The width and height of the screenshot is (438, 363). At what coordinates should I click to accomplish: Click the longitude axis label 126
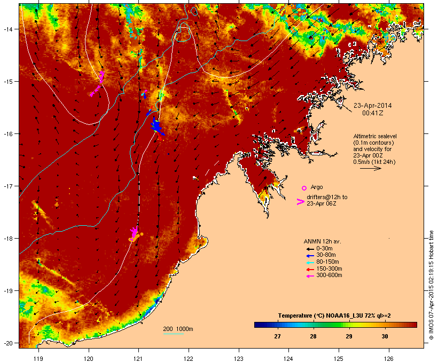click(388, 359)
